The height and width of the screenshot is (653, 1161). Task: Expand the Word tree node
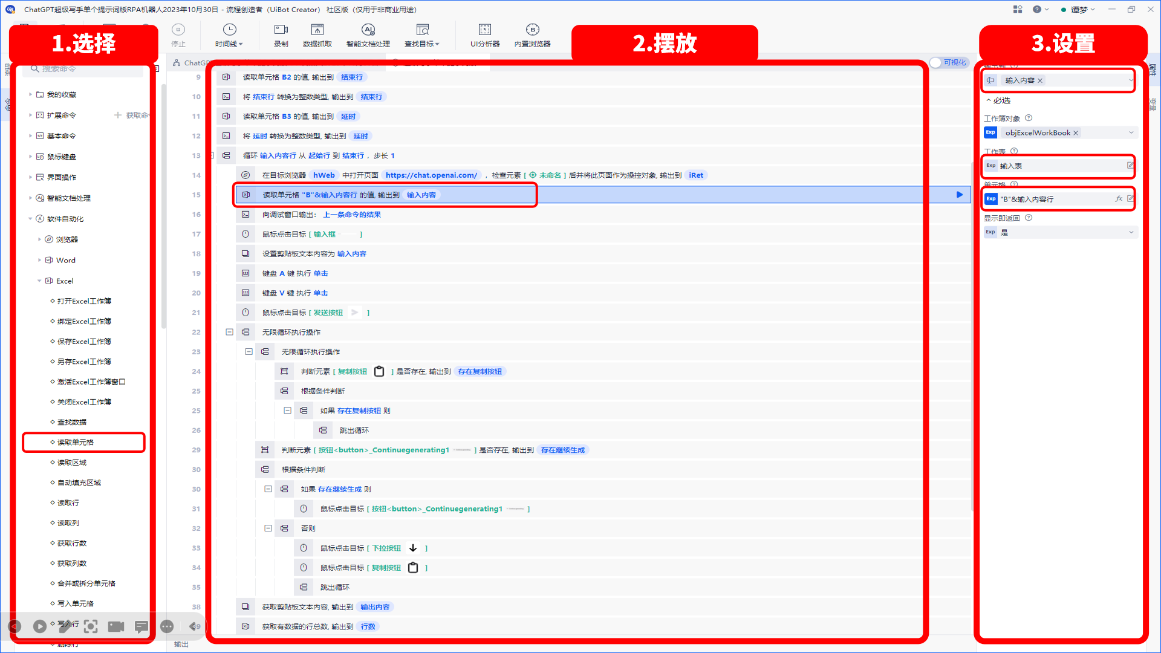point(40,260)
